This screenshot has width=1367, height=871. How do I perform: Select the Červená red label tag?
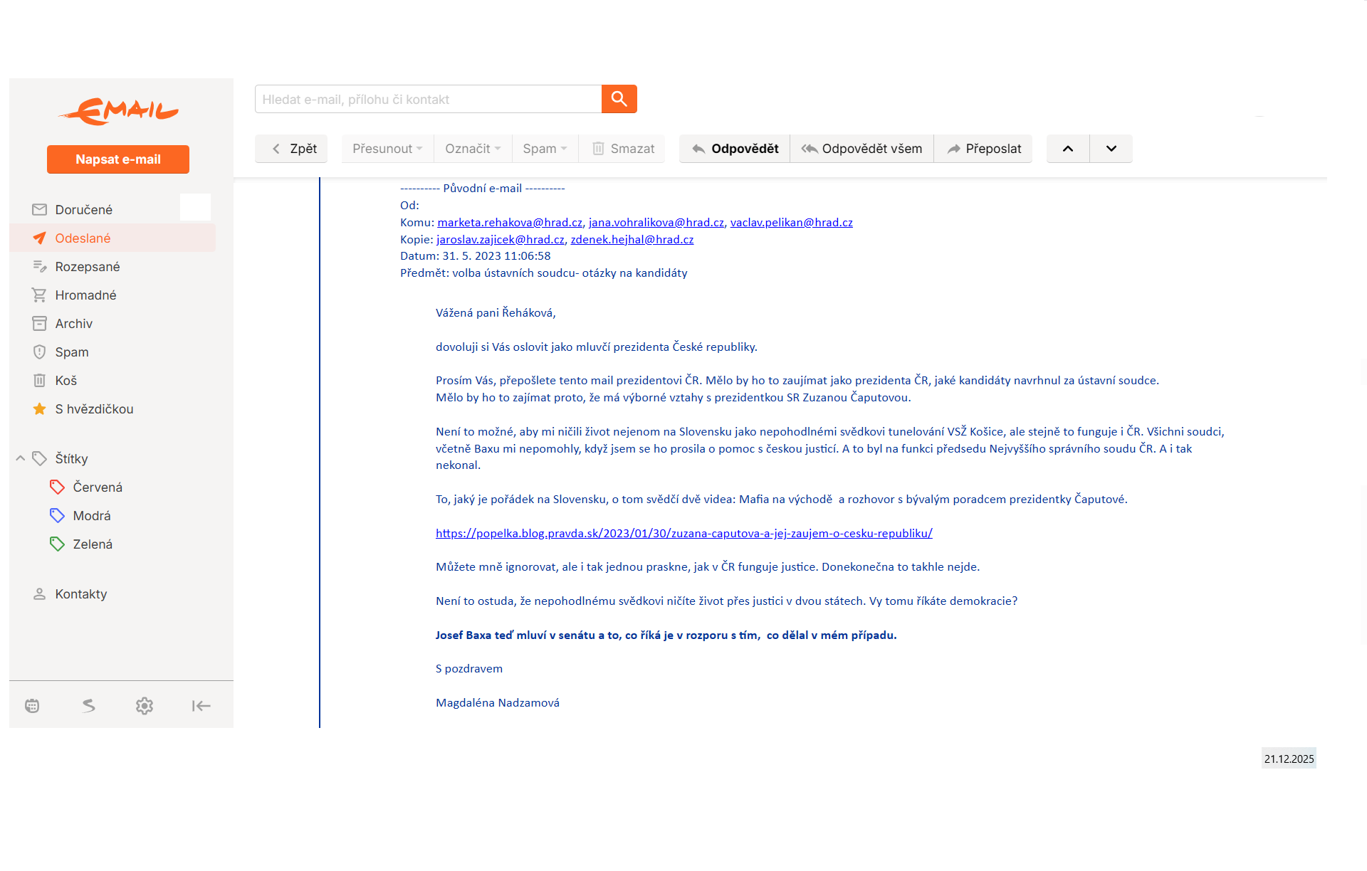98,487
